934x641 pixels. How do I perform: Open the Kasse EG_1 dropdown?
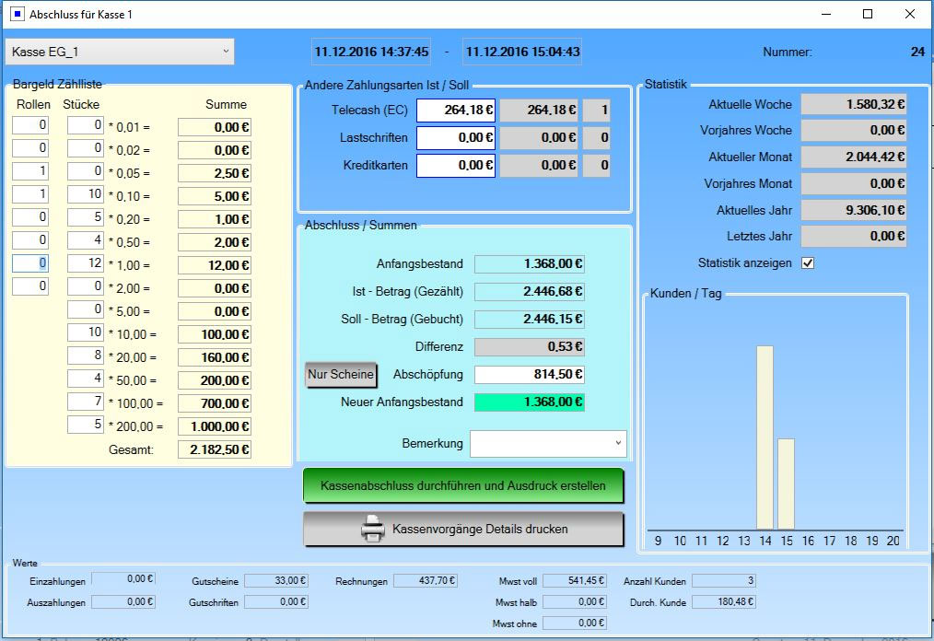(x=120, y=52)
